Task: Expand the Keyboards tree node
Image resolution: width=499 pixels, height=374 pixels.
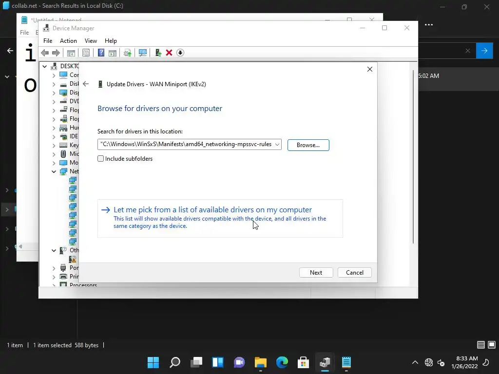Action: click(54, 145)
